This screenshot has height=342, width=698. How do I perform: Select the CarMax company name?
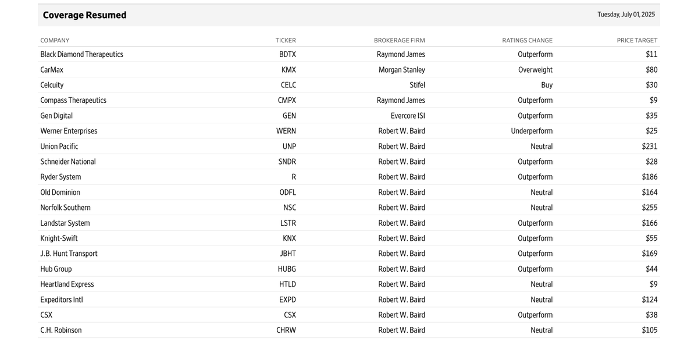(x=52, y=70)
